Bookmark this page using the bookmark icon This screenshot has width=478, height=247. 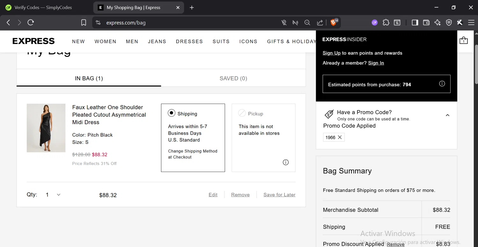click(x=83, y=23)
